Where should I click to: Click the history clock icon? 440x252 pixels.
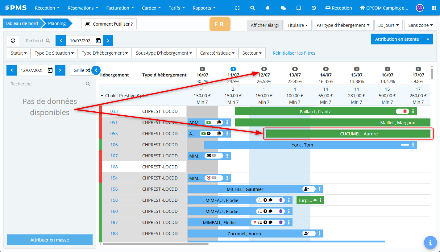[x=314, y=8]
